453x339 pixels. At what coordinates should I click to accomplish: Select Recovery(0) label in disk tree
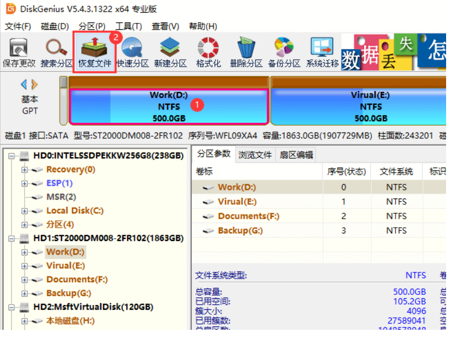click(71, 169)
